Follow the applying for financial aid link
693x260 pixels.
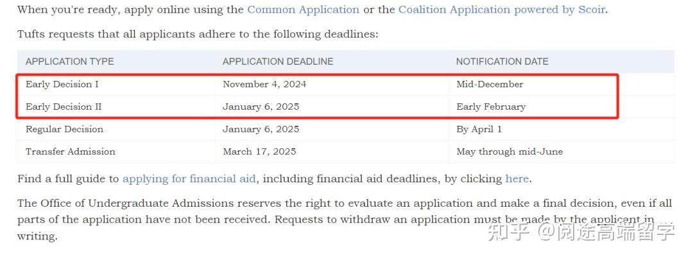click(189, 178)
